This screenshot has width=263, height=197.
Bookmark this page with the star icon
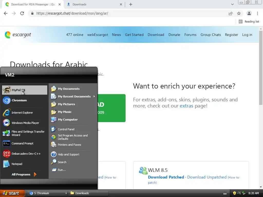pos(239,13)
